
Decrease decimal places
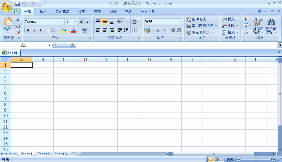click(x=179, y=30)
